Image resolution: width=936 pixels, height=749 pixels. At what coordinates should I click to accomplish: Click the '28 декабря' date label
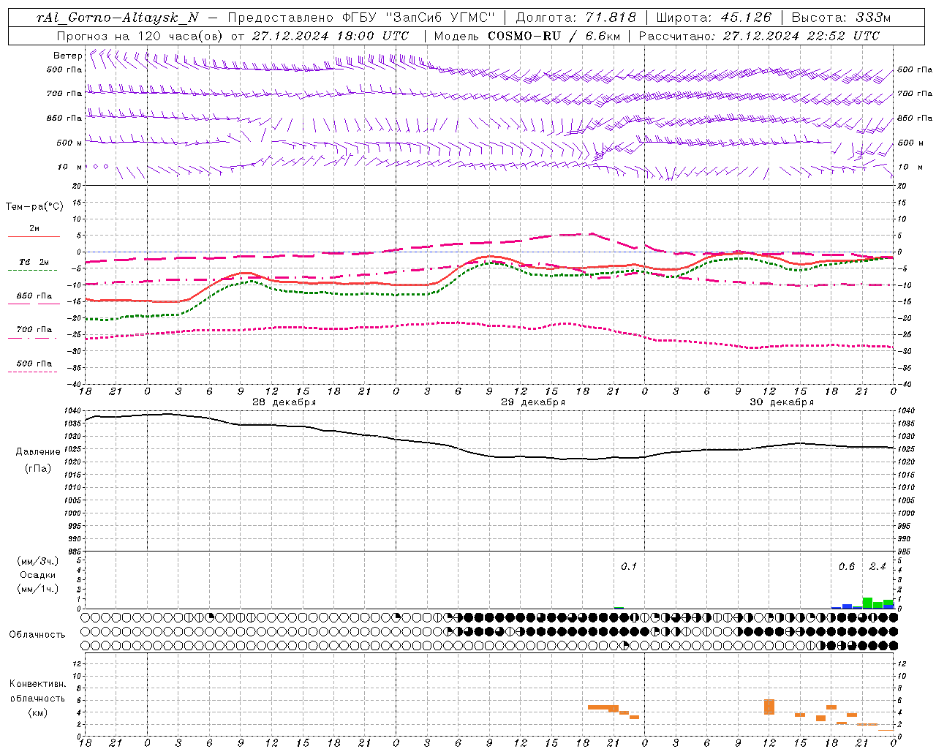284,402
